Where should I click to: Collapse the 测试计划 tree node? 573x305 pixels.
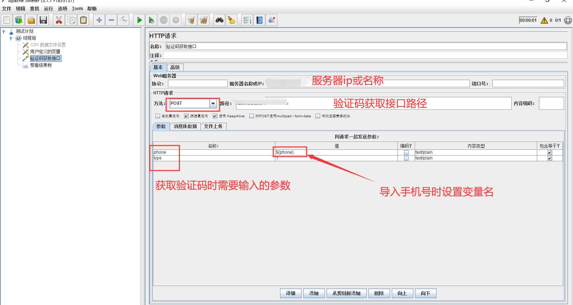pos(4,31)
